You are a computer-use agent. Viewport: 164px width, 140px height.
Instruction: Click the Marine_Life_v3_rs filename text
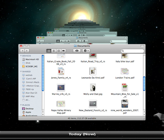(61, 94)
